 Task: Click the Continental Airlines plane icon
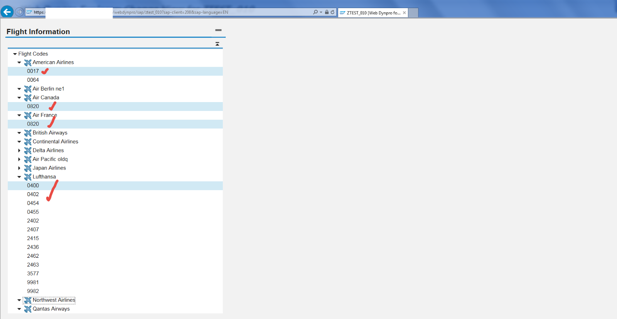point(28,142)
